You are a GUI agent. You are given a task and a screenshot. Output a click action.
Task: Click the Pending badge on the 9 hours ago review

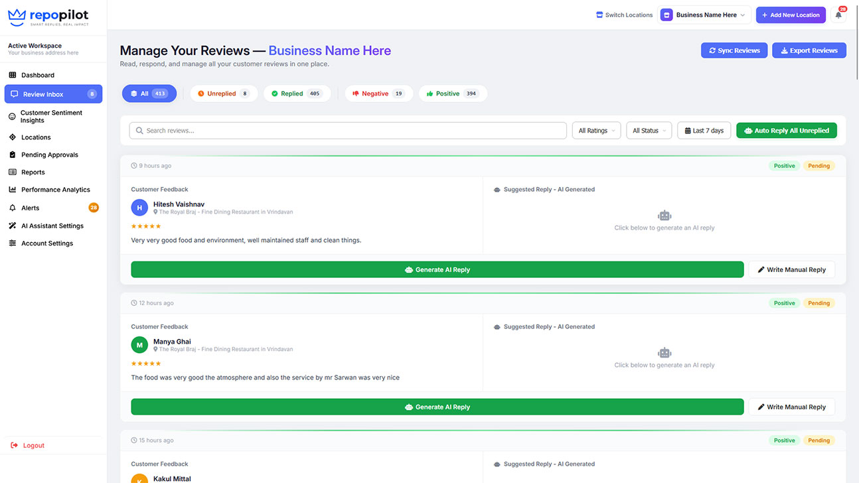[819, 166]
